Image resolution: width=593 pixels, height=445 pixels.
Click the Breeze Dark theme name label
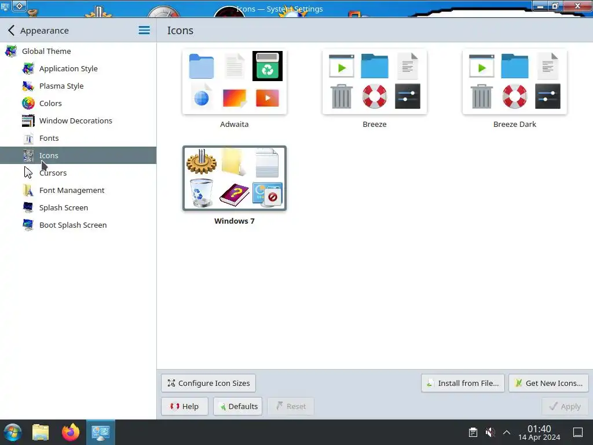pyautogui.click(x=515, y=124)
